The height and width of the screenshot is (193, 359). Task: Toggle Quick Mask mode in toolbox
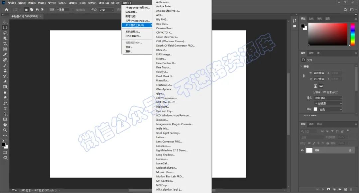coord(5,152)
